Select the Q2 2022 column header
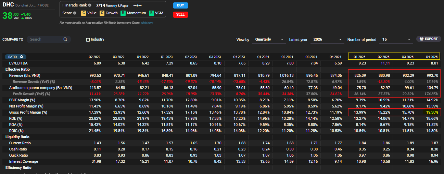Screen dimensions: 444x174 (x=94, y=57)
